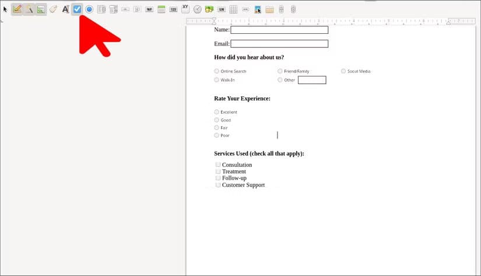Choose the Excellent rating radio button
Image resolution: width=481 pixels, height=276 pixels.
coord(216,112)
